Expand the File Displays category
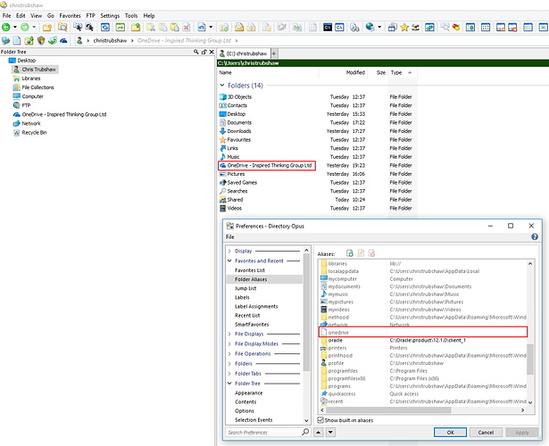Viewport: 549px width, 446px height. tap(229, 334)
